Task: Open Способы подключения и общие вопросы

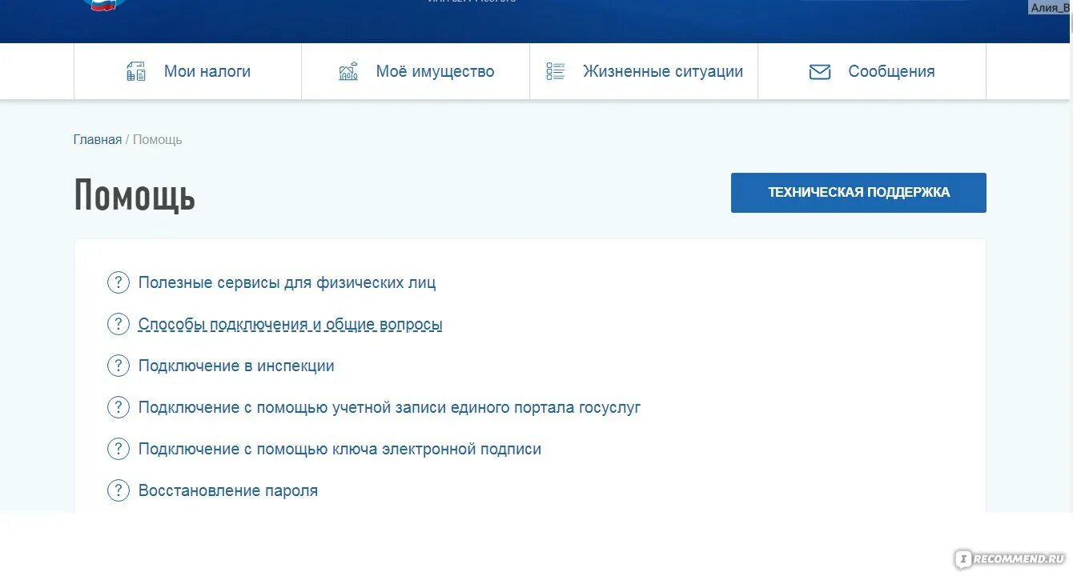Action: pos(290,324)
